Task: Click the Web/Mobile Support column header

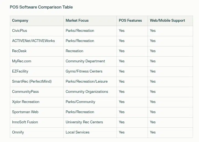Action: 167,21
